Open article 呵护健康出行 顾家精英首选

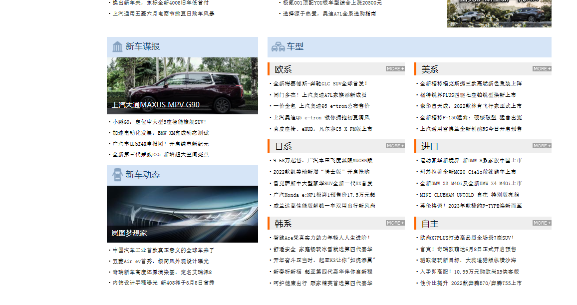pyautogui.click(x=323, y=284)
